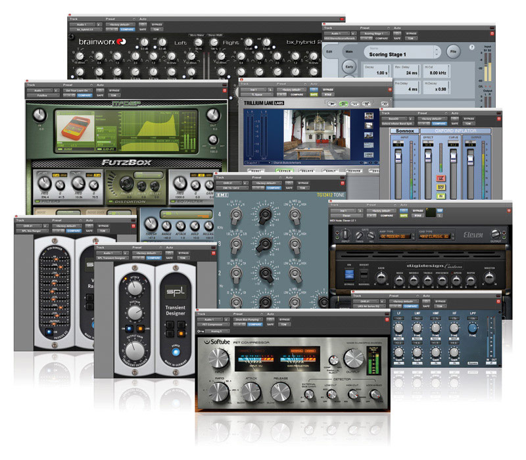
Task: Click the FutzBox distortion amount knob
Action: click(126, 183)
